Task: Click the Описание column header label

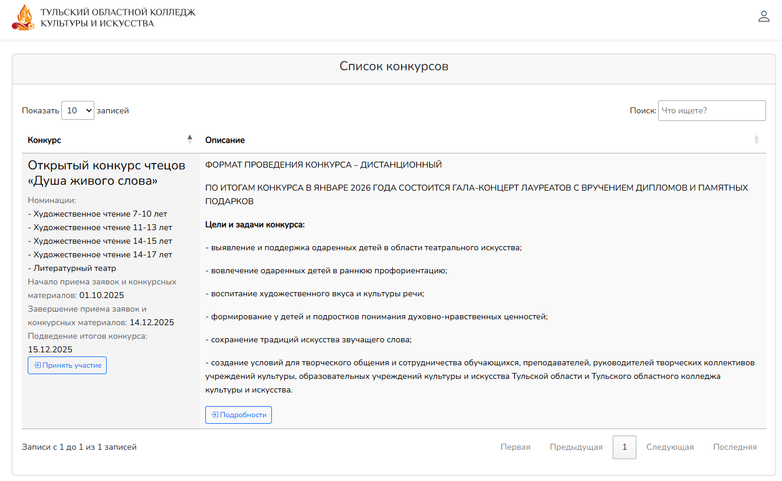Action: pos(225,140)
